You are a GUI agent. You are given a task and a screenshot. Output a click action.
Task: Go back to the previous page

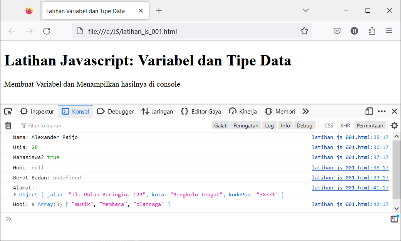[x=12, y=31]
